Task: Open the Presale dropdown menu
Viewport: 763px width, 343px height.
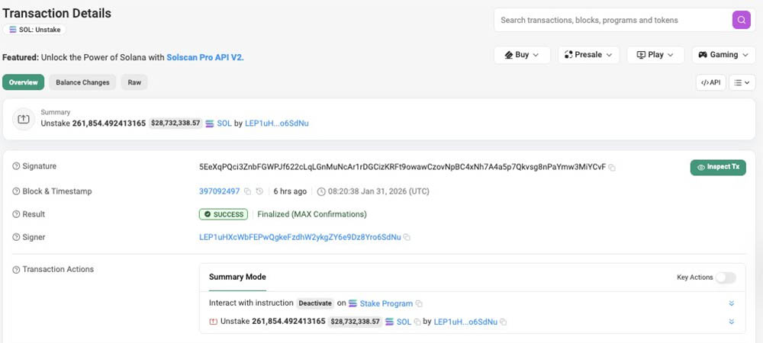Action: (589, 55)
